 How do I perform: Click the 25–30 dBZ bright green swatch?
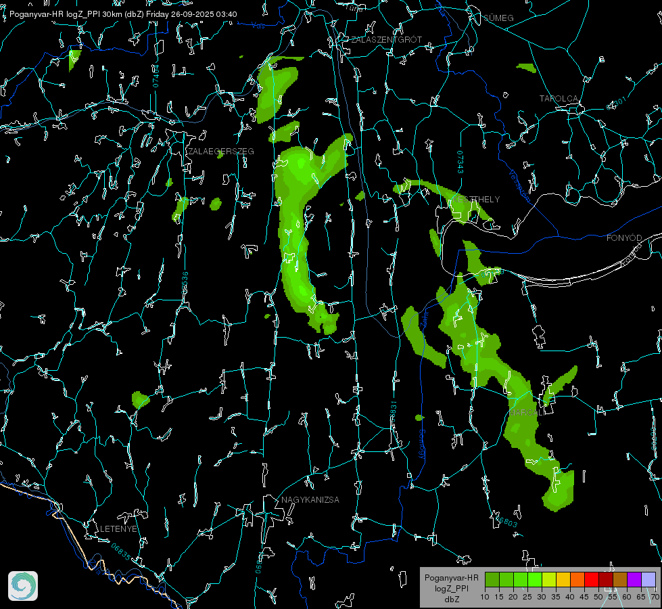(535, 580)
